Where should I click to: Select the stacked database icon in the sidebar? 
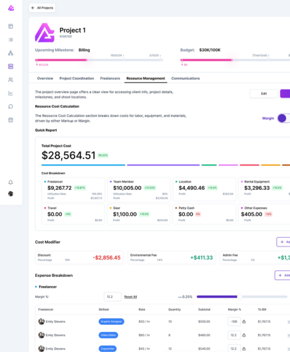11,66
